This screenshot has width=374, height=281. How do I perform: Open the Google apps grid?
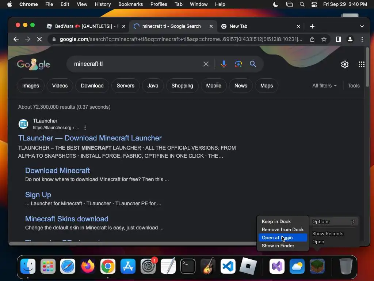coord(361,64)
